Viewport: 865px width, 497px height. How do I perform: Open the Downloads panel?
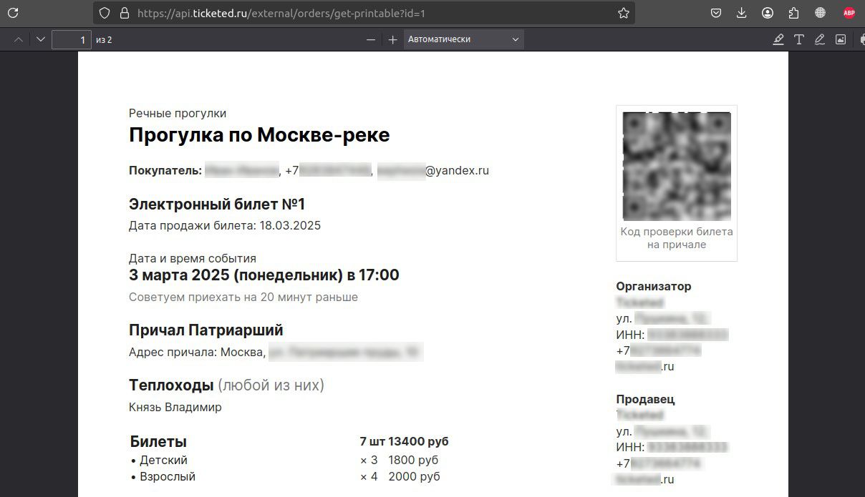741,12
